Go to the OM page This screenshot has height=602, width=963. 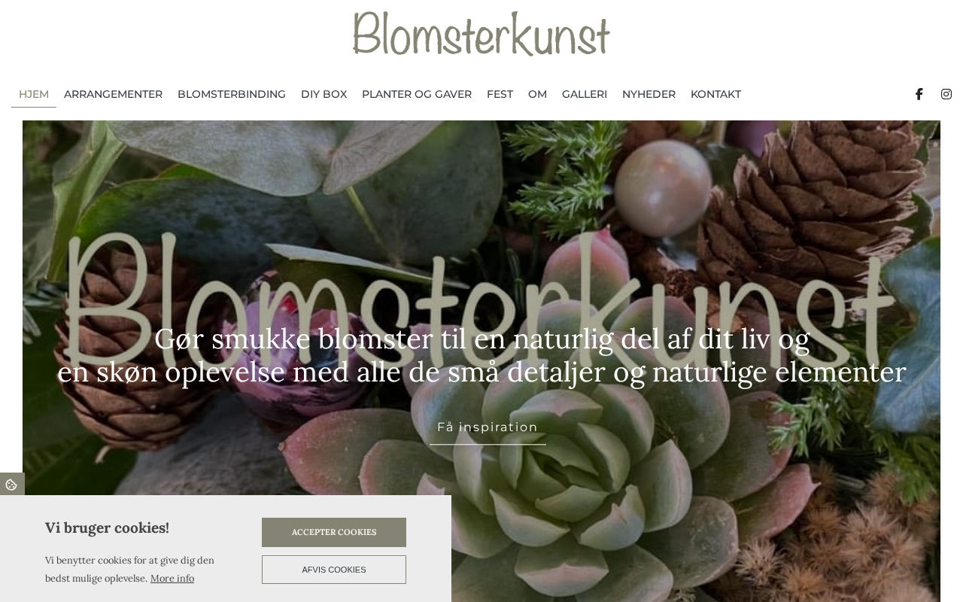click(x=537, y=94)
